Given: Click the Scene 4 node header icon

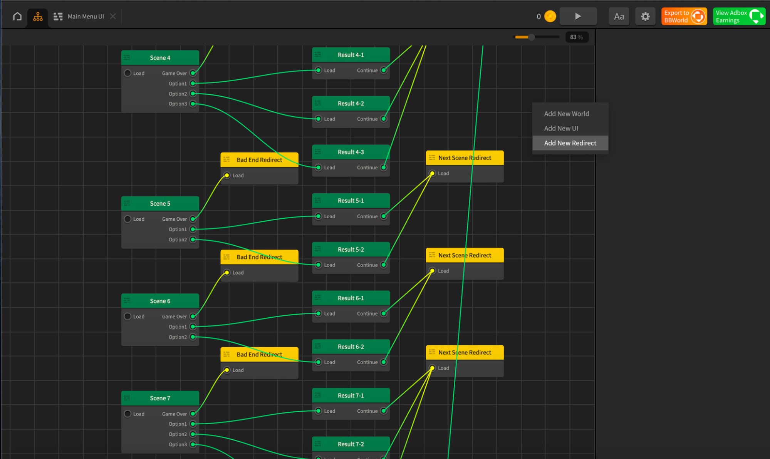Looking at the screenshot, I should (x=127, y=58).
